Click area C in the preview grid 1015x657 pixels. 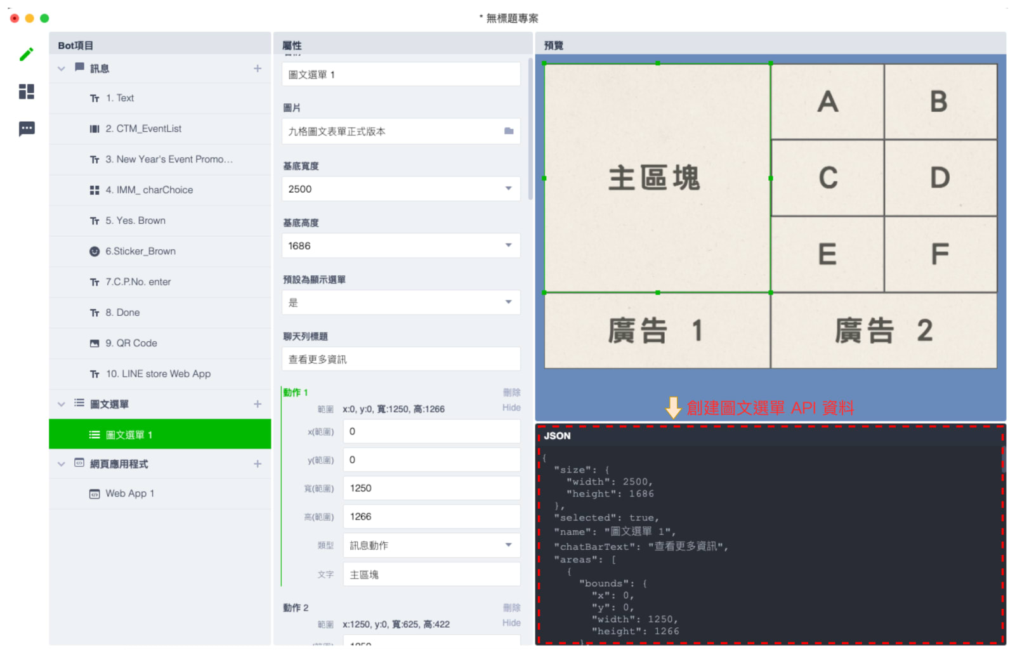tap(827, 178)
